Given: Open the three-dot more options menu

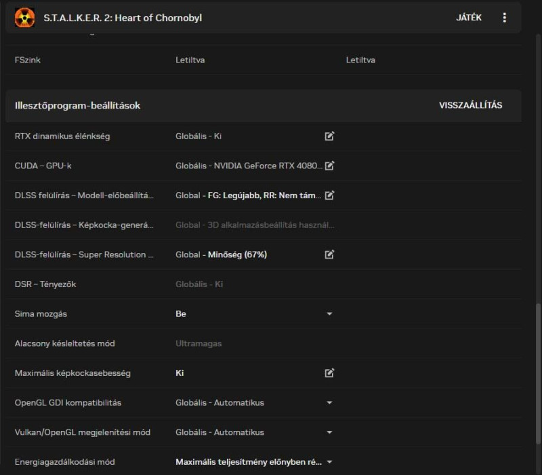Looking at the screenshot, I should tap(504, 18).
